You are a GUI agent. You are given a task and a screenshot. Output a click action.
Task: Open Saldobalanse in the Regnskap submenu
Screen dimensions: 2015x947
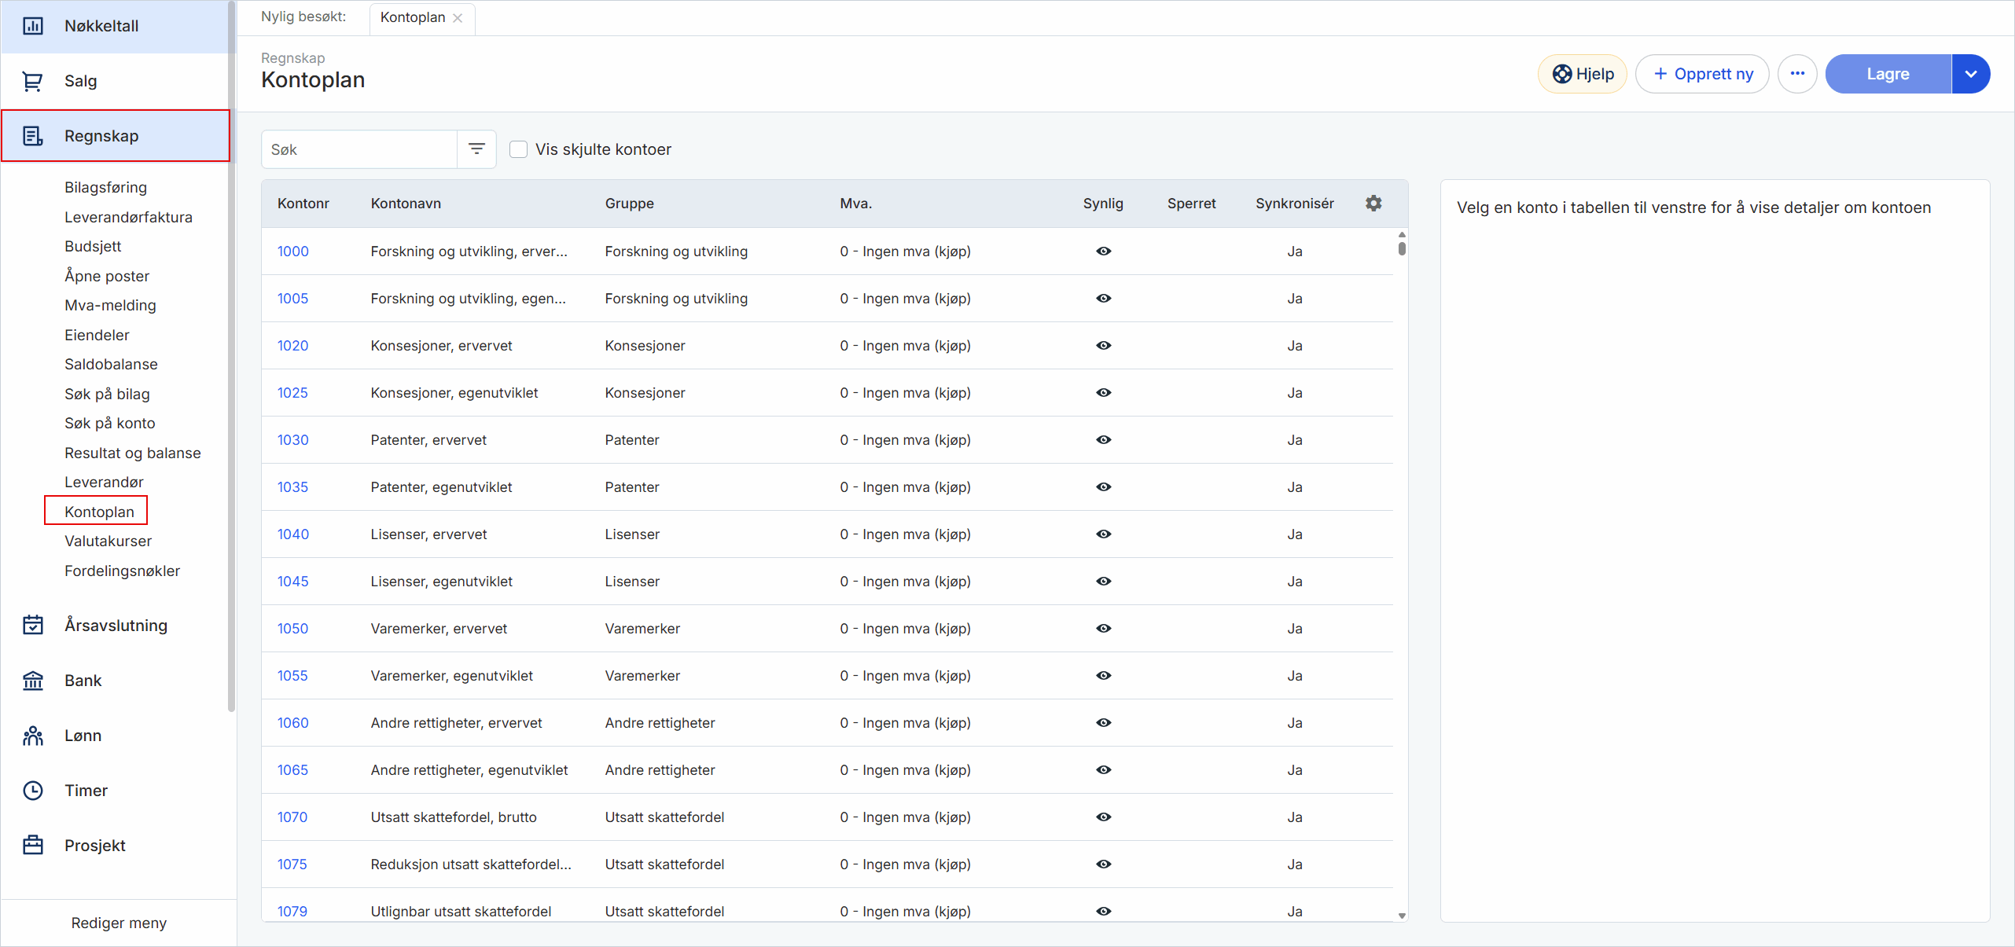111,364
